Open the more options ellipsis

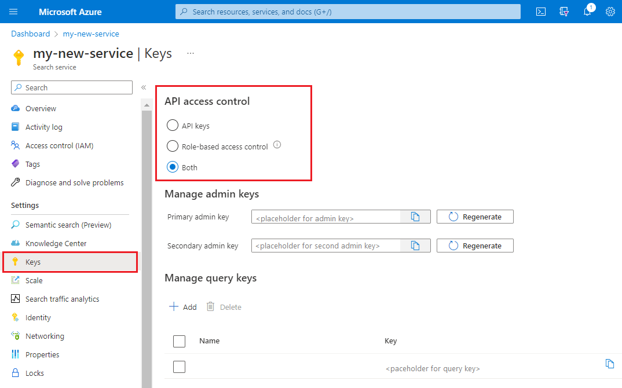(191, 53)
